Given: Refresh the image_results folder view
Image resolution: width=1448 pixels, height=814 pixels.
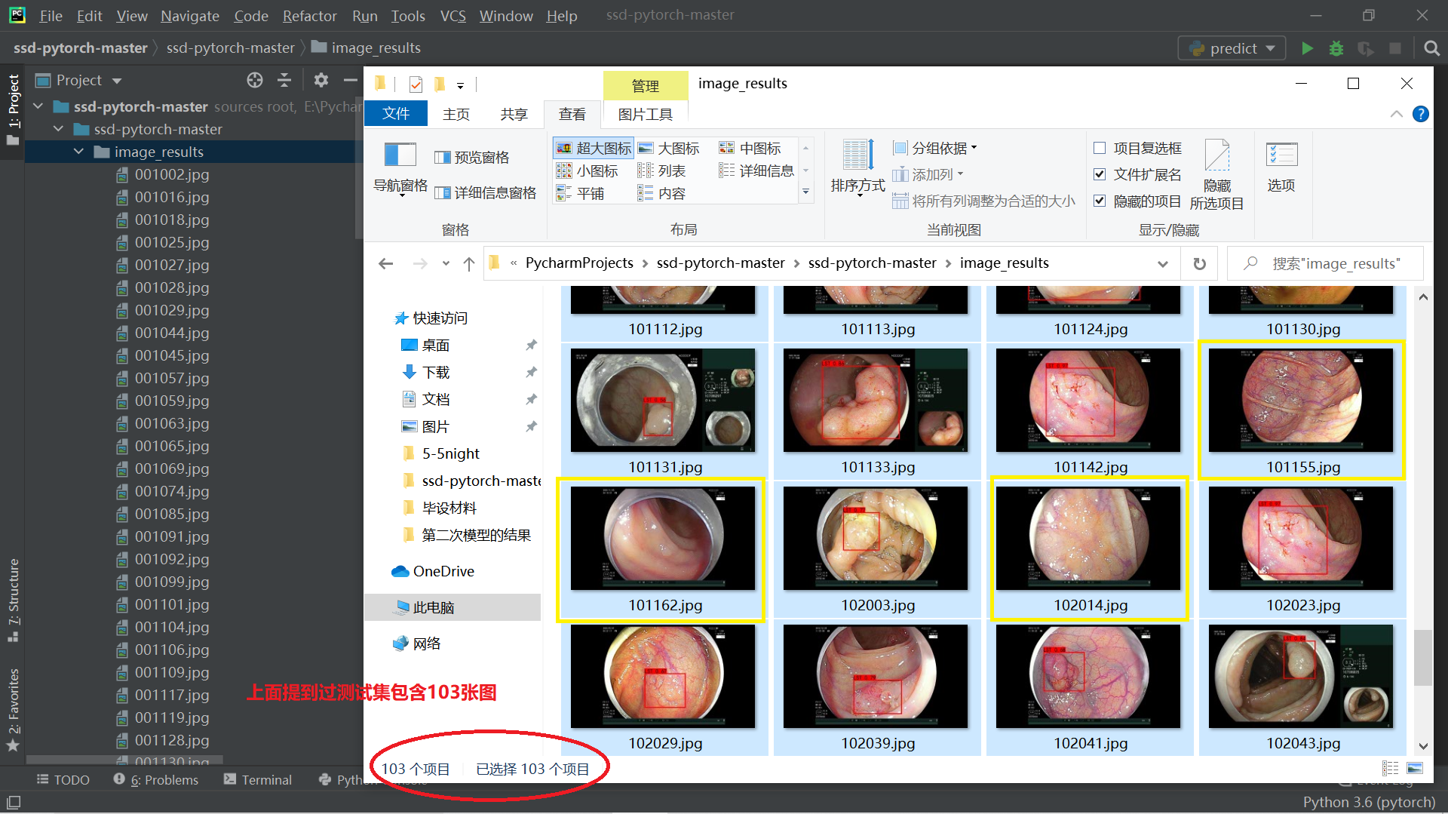Looking at the screenshot, I should tap(1198, 263).
